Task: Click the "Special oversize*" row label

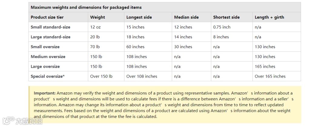Action: (x=48, y=76)
